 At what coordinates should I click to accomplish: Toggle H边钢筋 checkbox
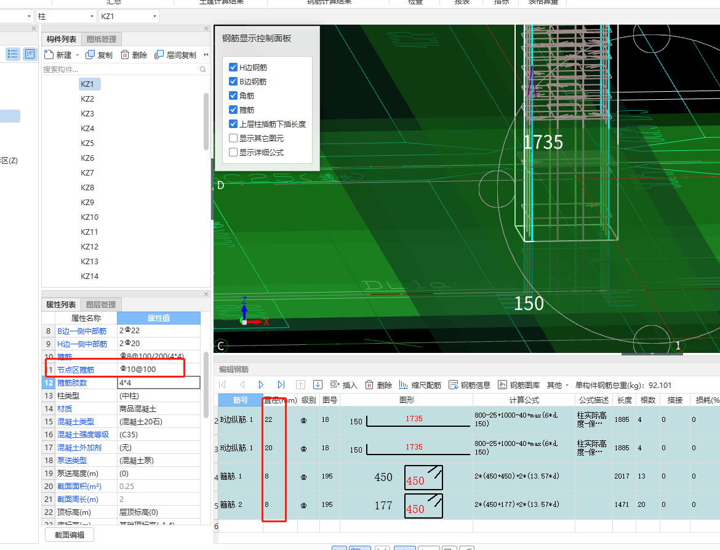coord(233,67)
